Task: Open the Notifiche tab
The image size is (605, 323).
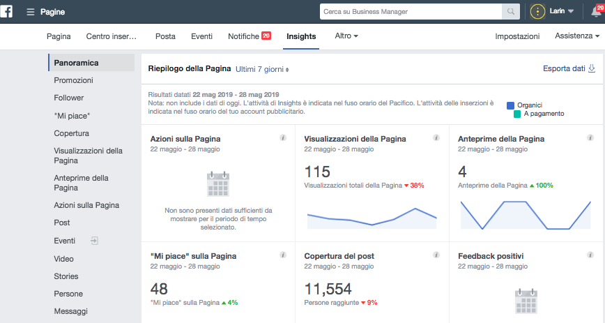Action: coord(243,36)
